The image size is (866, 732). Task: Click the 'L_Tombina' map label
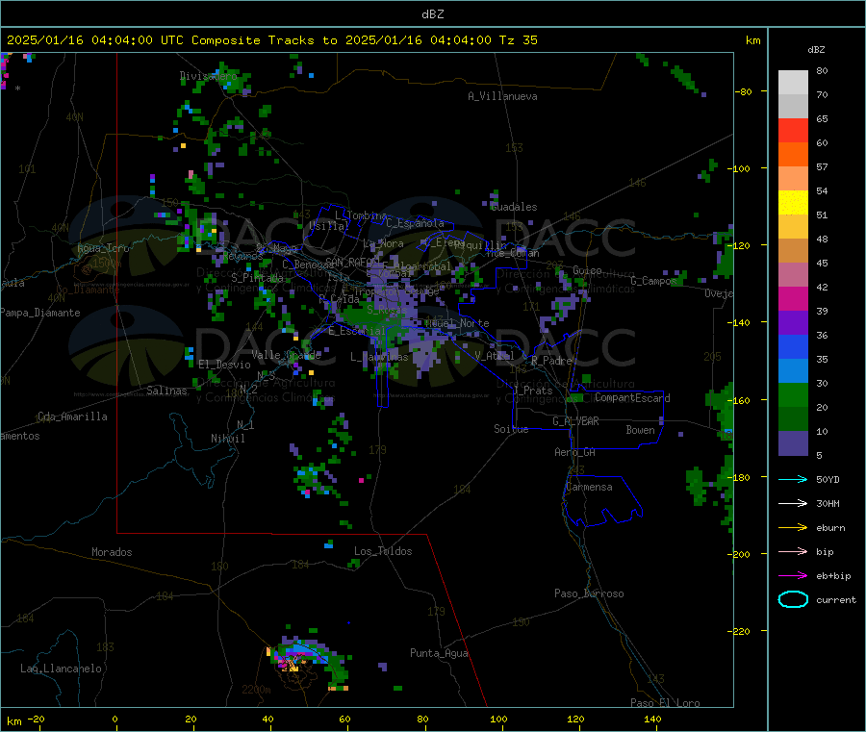pyautogui.click(x=361, y=215)
